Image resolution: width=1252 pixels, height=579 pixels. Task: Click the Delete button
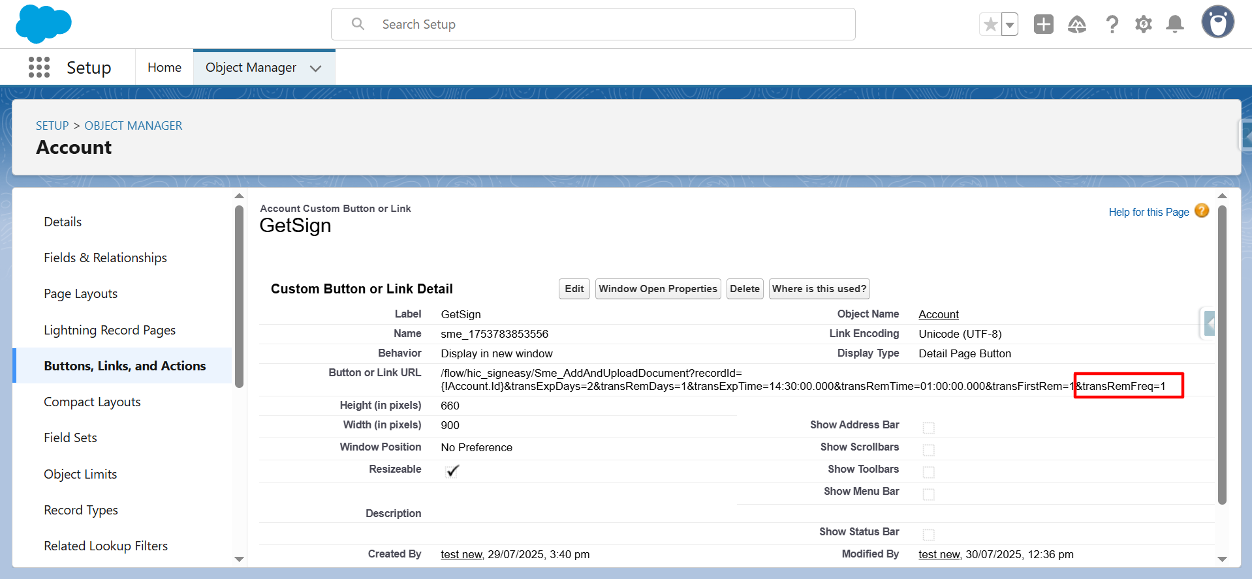pos(745,289)
